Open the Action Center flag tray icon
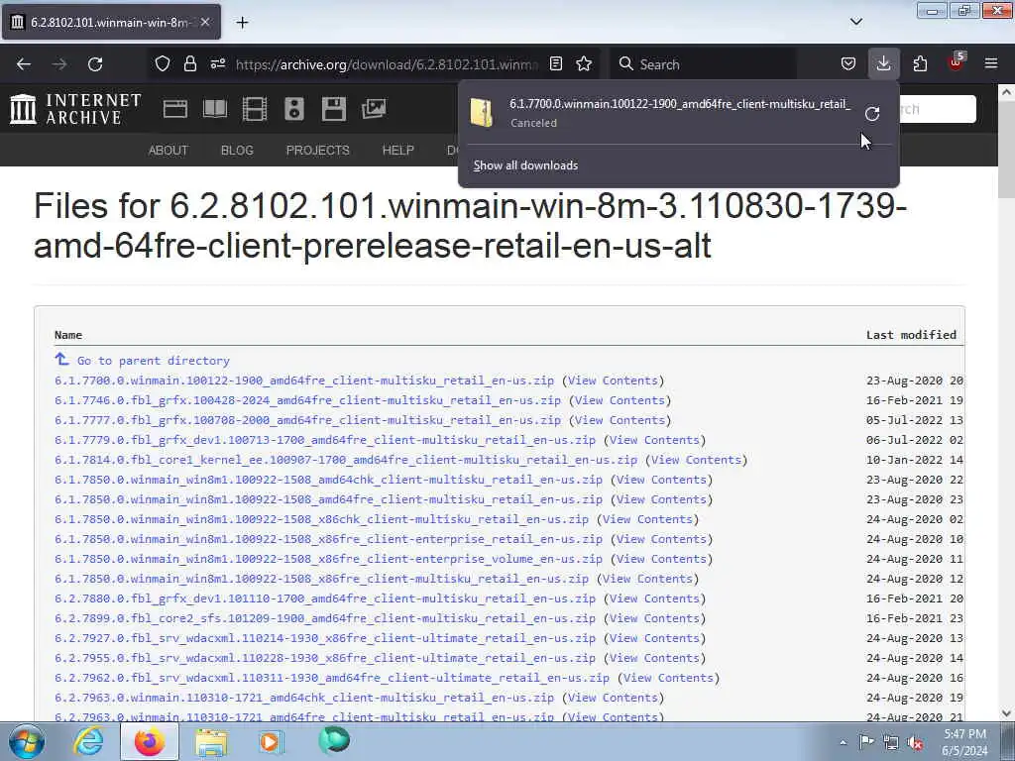Image resolution: width=1015 pixels, height=761 pixels. click(x=866, y=741)
